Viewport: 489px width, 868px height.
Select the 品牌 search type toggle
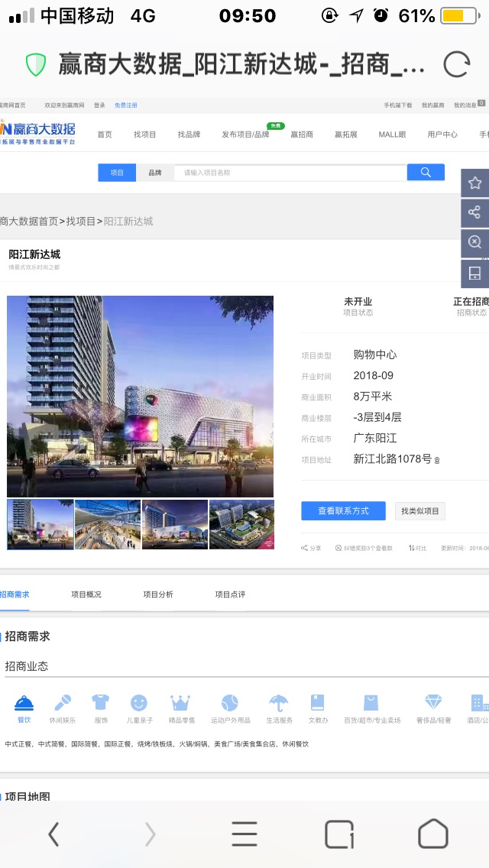tap(155, 173)
